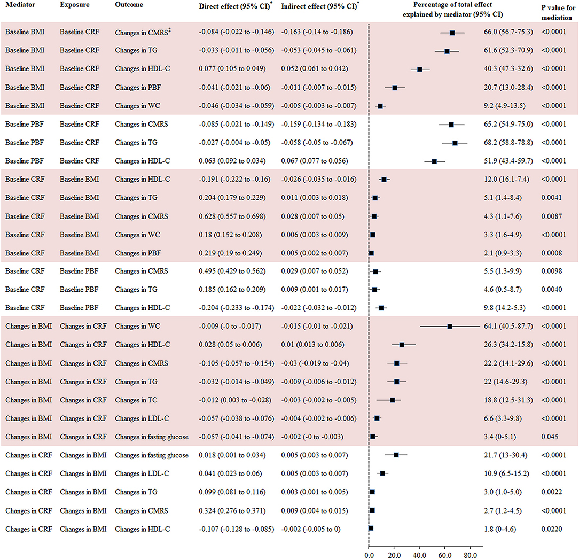The image size is (579, 559).
Task: Select the axis tick label "40.0"
Action: point(419,555)
